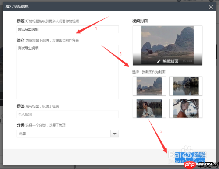Click the 选择一张截图作为封面 hint text
This screenshot has height=169, width=219.
click(x=148, y=72)
